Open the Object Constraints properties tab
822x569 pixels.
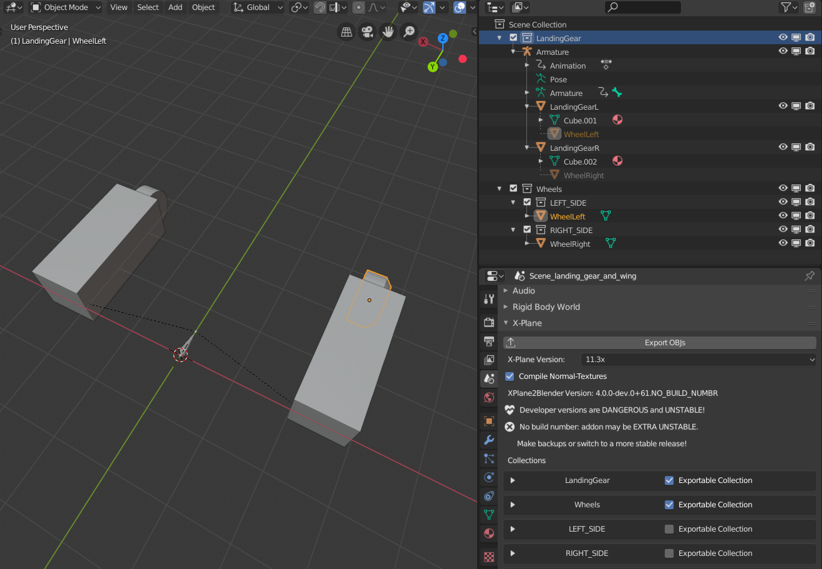click(489, 496)
